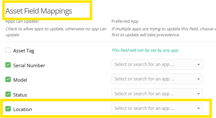This screenshot has width=216, height=118.
Task: Click the Asset Tag label
Action: point(24,51)
